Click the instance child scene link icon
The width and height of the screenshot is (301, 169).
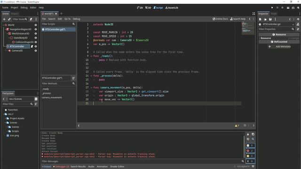coord(9,19)
